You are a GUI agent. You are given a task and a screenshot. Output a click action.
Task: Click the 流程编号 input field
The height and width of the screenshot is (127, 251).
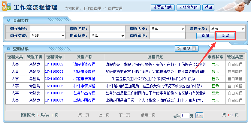tap(47, 29)
